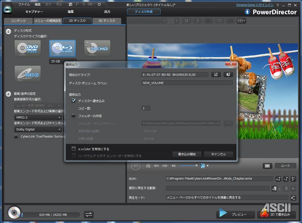Click the swap arrows icon beside disc capacity
This screenshot has width=302, height=223.
89,214
